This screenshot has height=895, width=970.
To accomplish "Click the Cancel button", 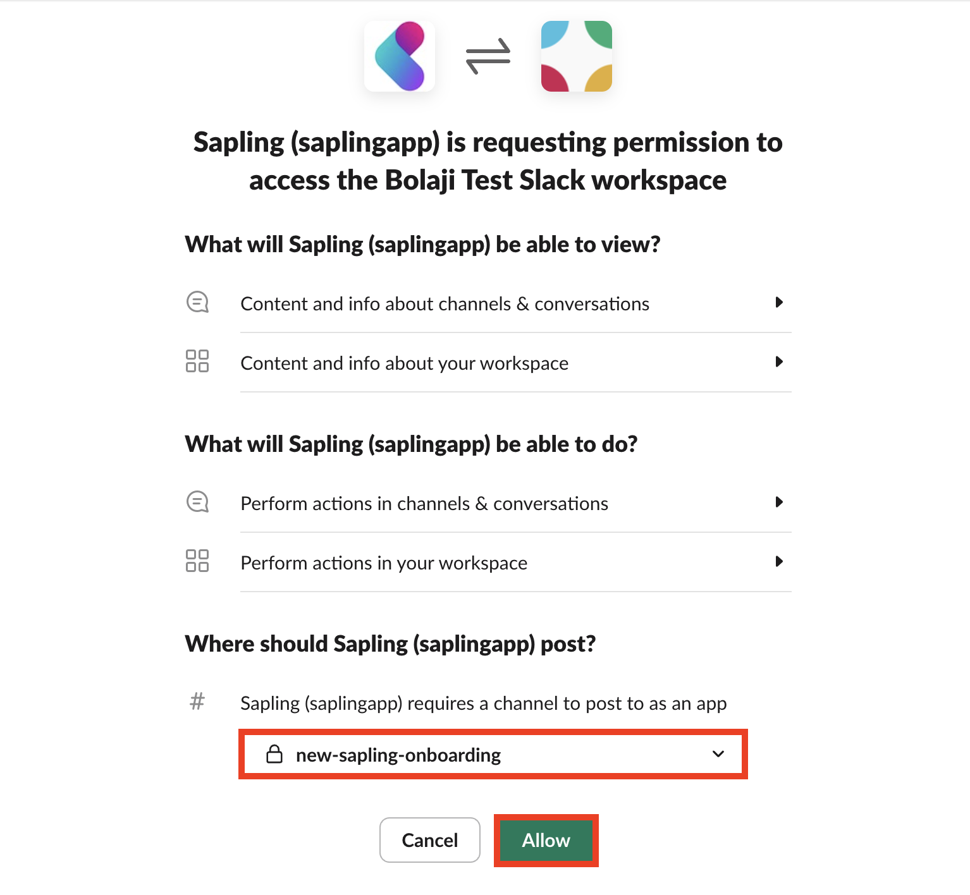I will (x=430, y=840).
